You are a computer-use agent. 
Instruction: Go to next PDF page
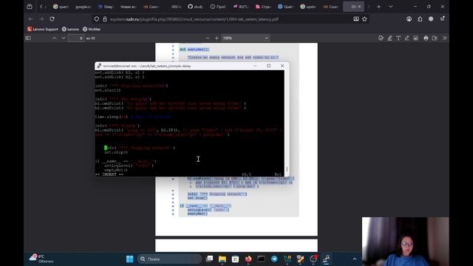point(64,38)
